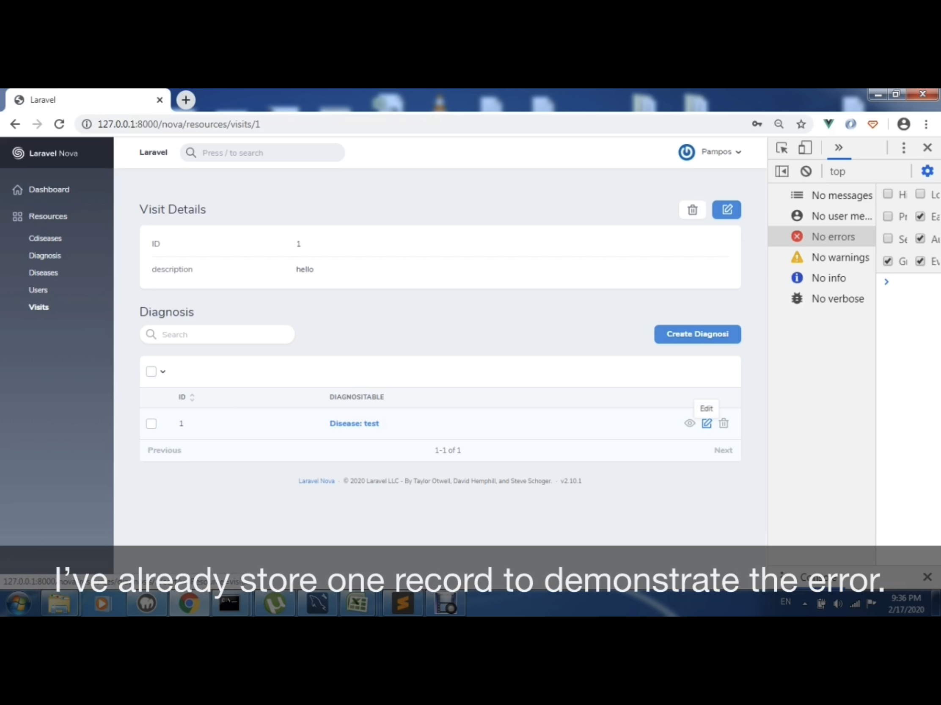Click the edit pencil icon in Diagnosis row
The width and height of the screenshot is (941, 705).
[706, 423]
